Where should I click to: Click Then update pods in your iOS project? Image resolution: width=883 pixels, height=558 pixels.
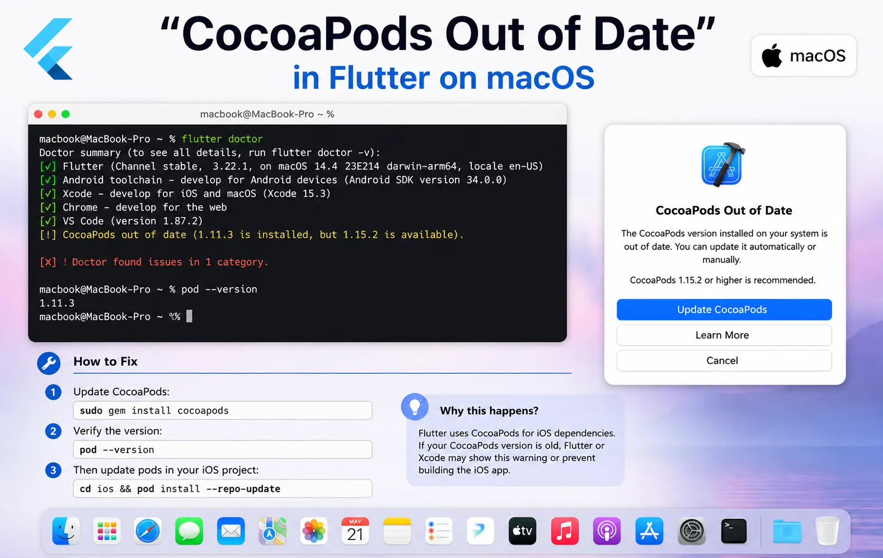click(x=166, y=470)
